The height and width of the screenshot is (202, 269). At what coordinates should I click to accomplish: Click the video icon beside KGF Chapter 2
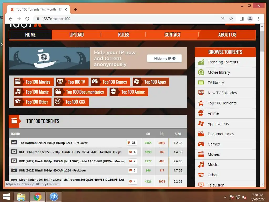[x=14, y=152]
